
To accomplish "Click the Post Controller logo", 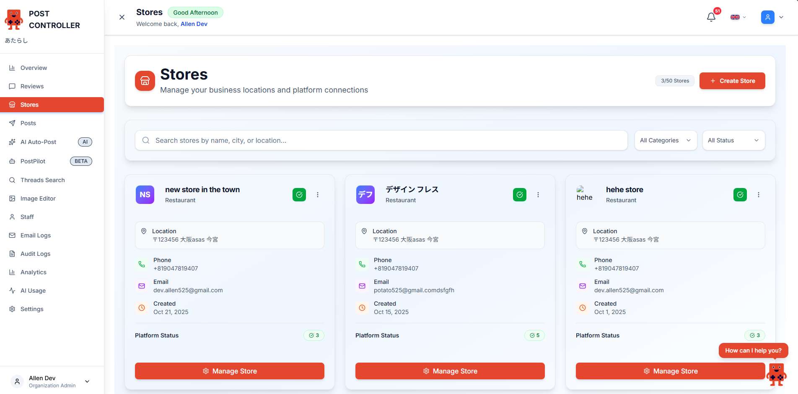I will coord(14,20).
